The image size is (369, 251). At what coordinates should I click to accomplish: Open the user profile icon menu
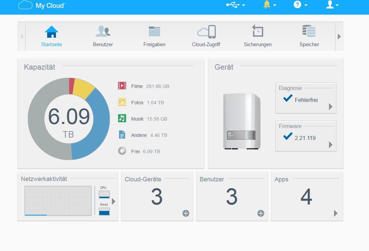pyautogui.click(x=330, y=4)
